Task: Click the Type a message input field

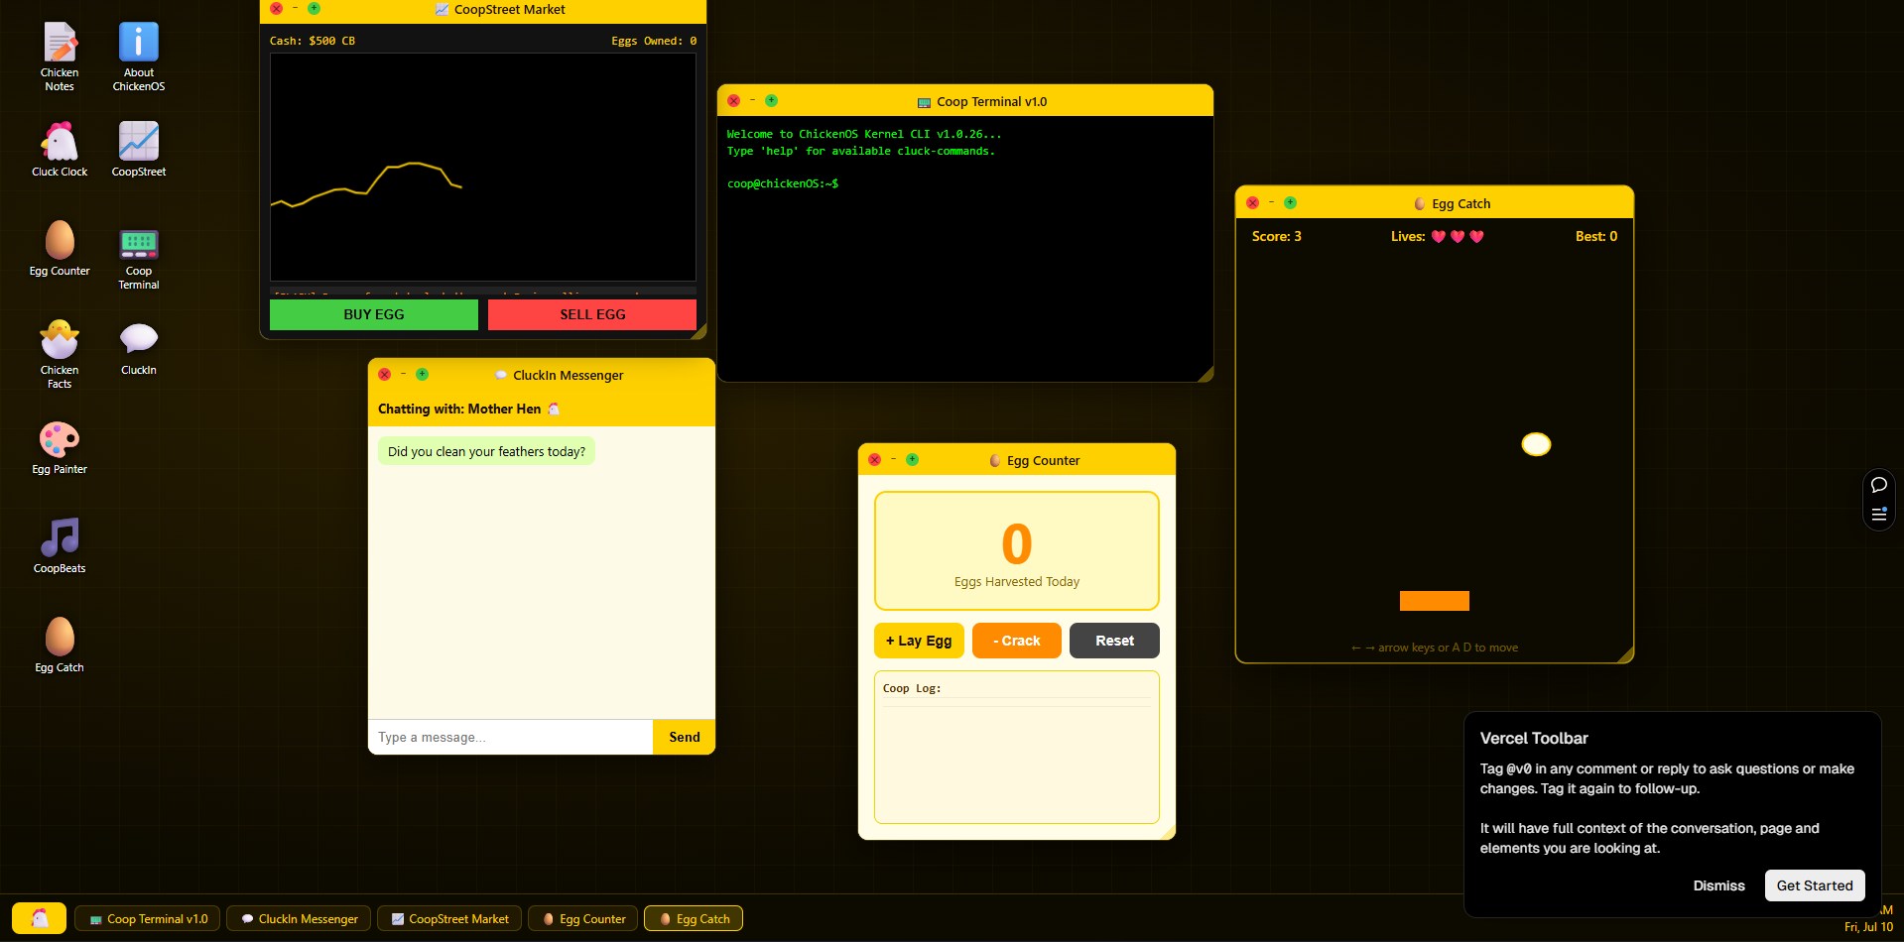Action: (x=510, y=737)
